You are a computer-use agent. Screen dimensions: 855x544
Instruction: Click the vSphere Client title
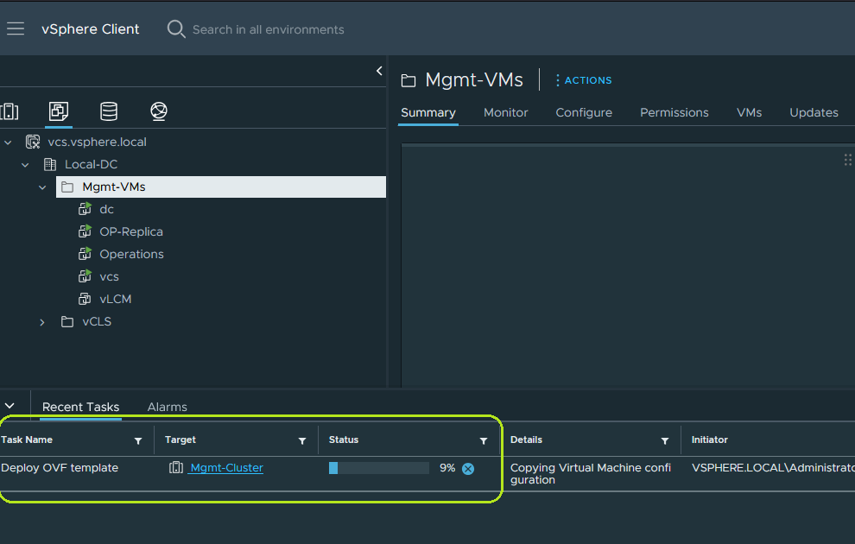pos(90,28)
